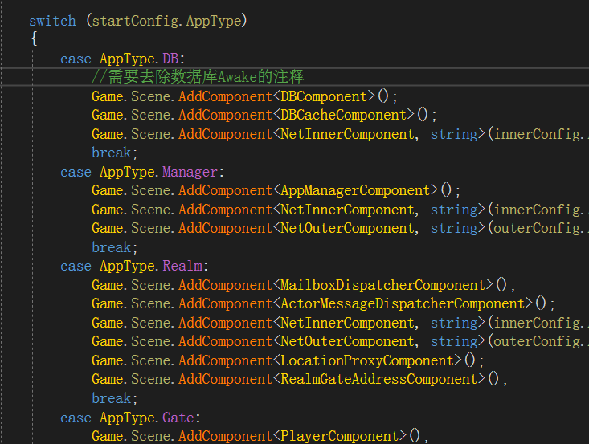
Task: Click the switch keyword
Action: tap(52, 21)
